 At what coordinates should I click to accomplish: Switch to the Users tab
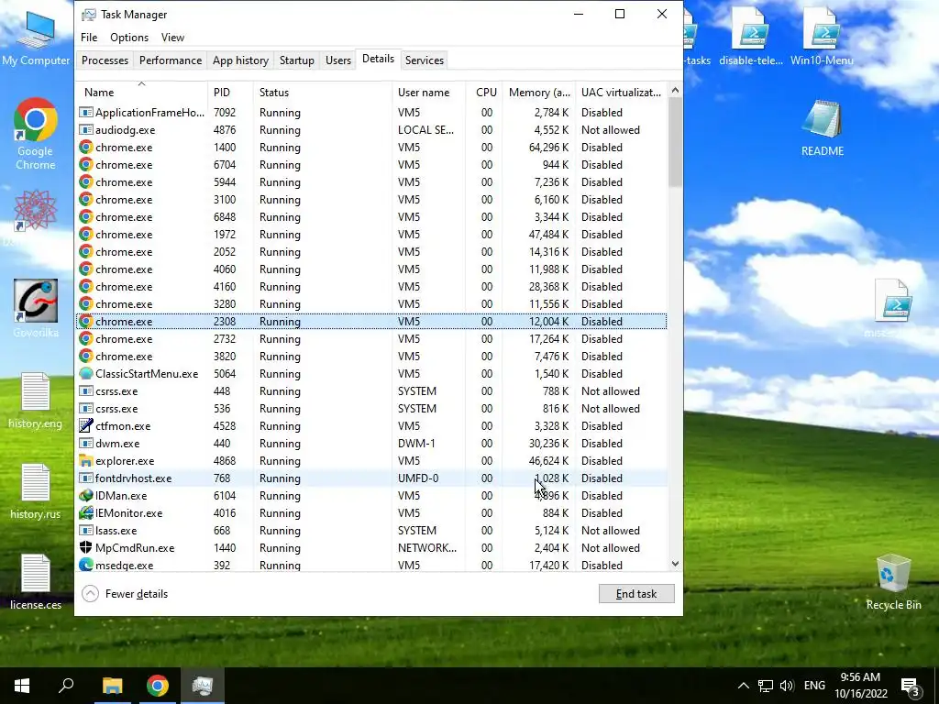[x=338, y=60]
